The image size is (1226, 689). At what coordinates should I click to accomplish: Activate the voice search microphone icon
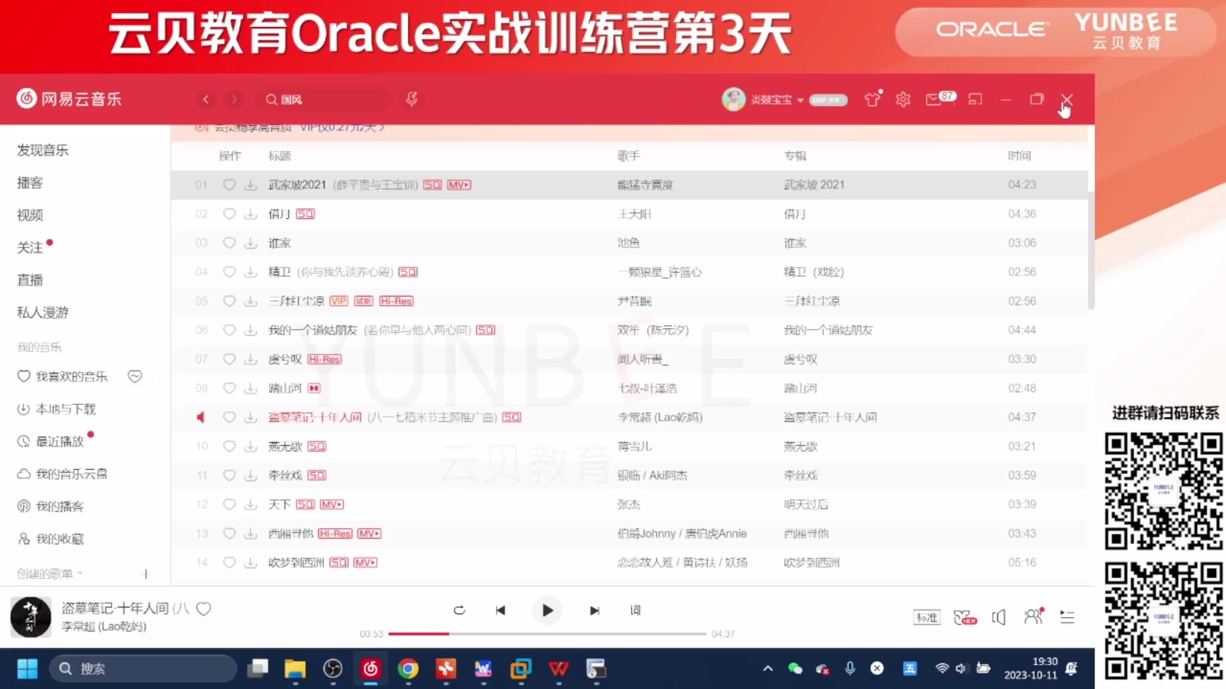pos(412,99)
